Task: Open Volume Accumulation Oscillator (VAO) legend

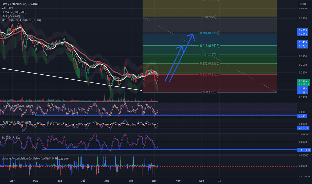Action: [35, 158]
